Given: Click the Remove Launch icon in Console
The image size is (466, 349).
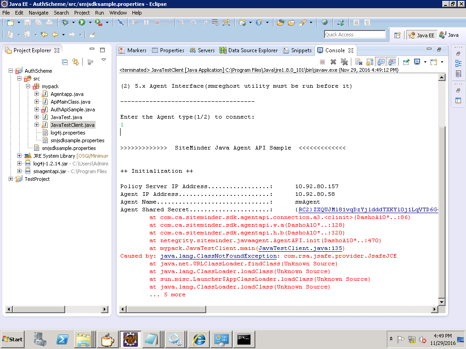Looking at the screenshot, I should pos(334,62).
